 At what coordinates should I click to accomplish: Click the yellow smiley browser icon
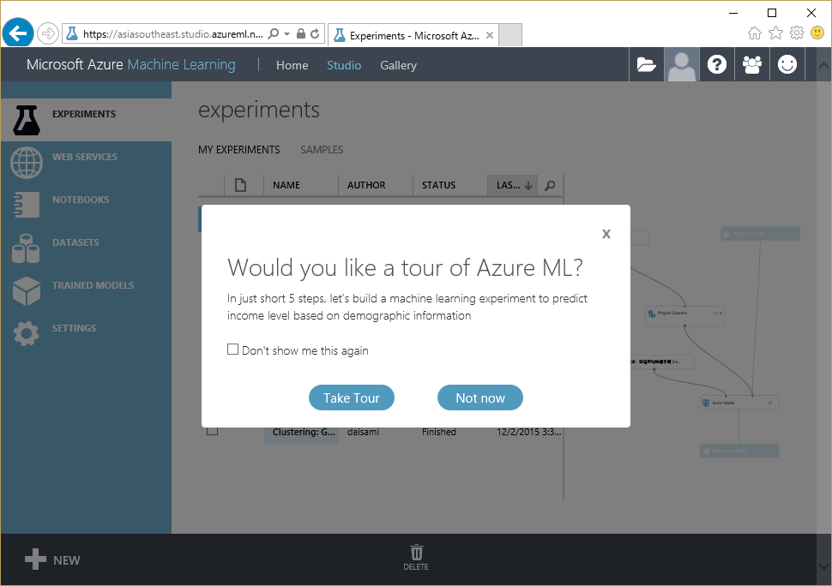coord(817,33)
